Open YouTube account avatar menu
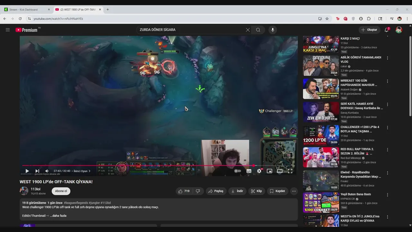Viewport: 412px width, 232px height. point(399,30)
